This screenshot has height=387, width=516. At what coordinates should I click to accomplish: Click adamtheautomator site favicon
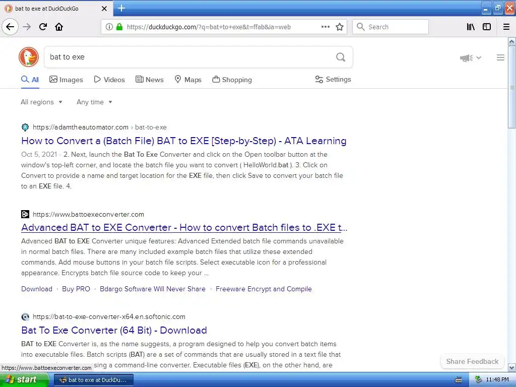click(x=25, y=127)
